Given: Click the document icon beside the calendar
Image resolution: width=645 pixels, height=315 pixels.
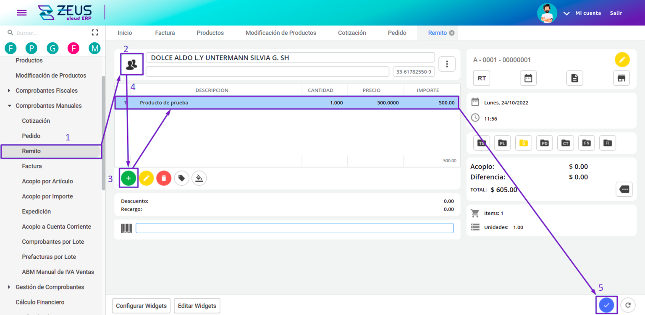Looking at the screenshot, I should pyautogui.click(x=574, y=78).
